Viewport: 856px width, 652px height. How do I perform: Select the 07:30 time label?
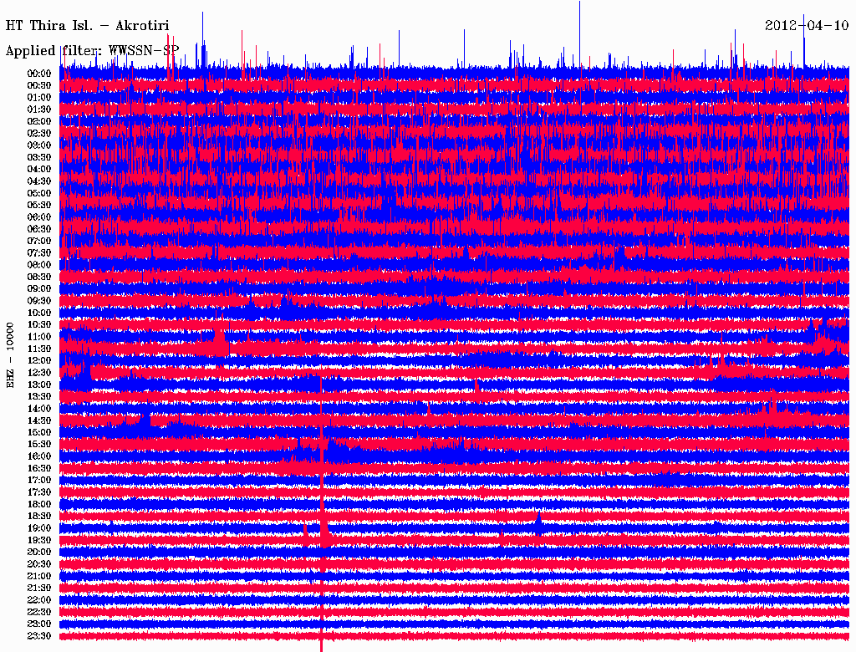tap(39, 253)
